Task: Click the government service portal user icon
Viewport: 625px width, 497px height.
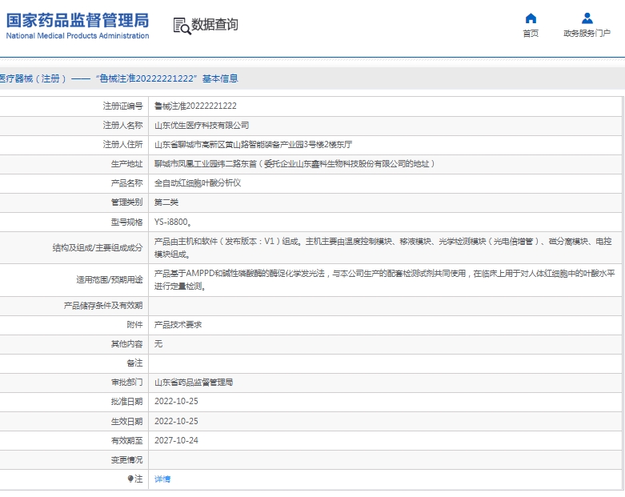Action: pos(587,18)
